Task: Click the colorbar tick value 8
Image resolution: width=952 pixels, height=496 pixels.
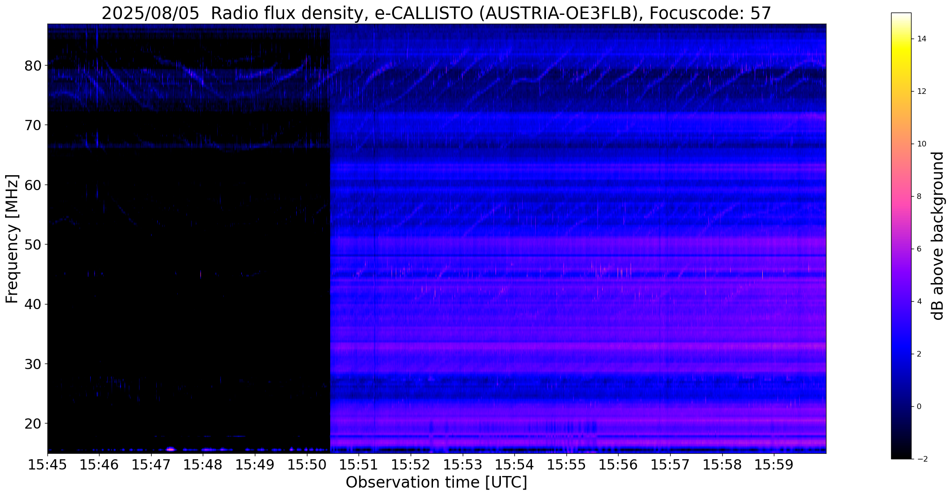Action: (919, 197)
